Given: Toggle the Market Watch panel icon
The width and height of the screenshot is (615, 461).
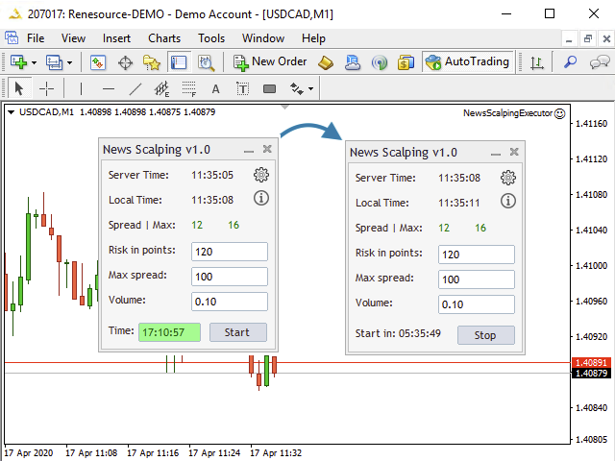Looking at the screenshot, I should pyautogui.click(x=98, y=62).
